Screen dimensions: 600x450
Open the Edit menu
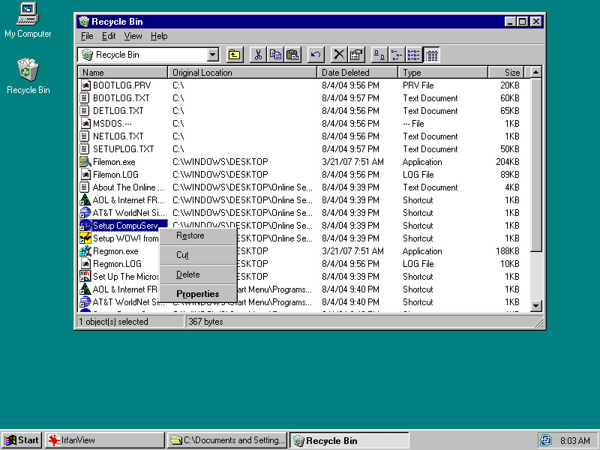point(108,35)
